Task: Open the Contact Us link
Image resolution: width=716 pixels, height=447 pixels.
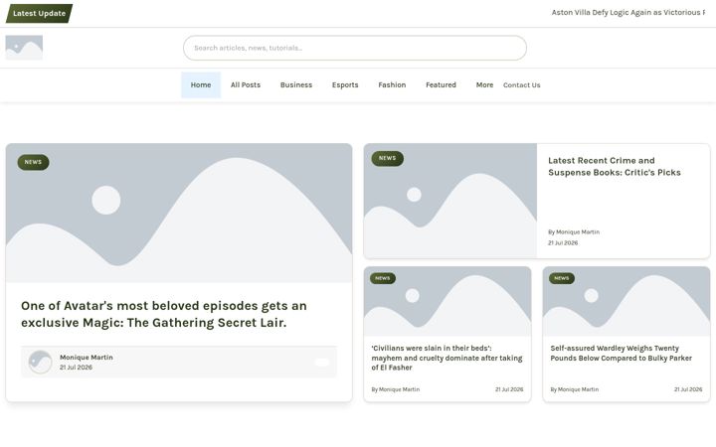Action: (521, 84)
